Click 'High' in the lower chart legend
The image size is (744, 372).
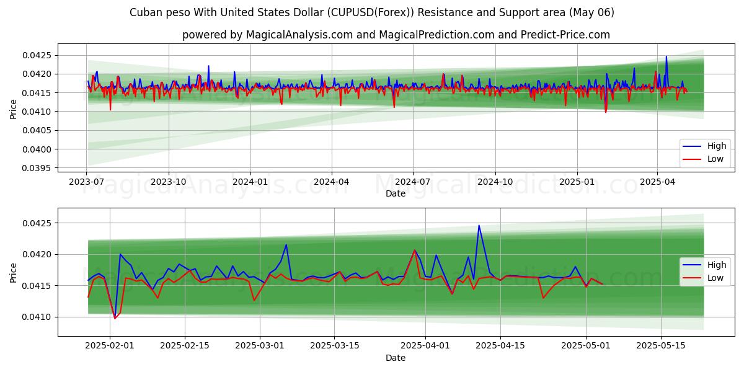(715, 265)
